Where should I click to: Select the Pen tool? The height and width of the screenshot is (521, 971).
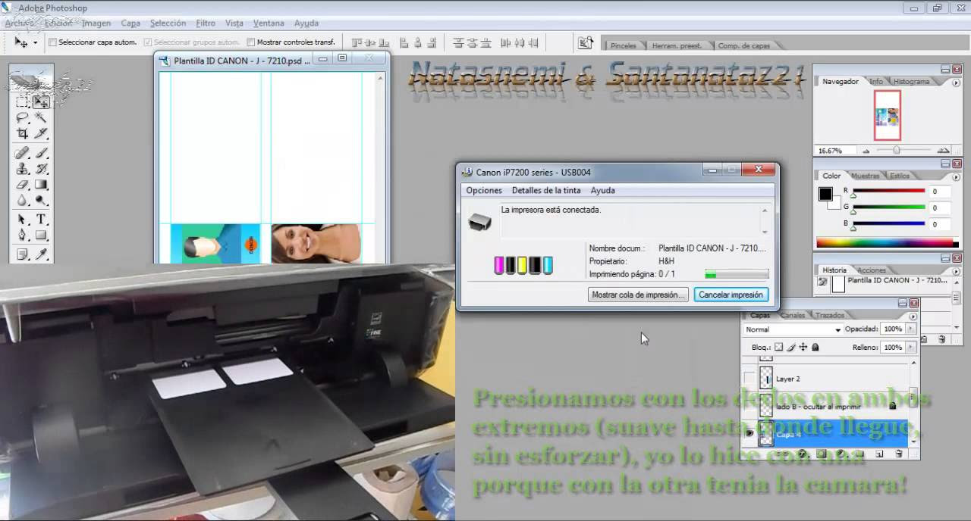(23, 236)
